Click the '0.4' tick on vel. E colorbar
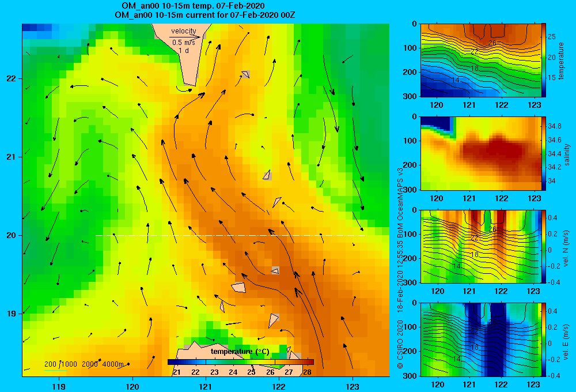The width and height of the screenshot is (576, 392). coord(552,311)
